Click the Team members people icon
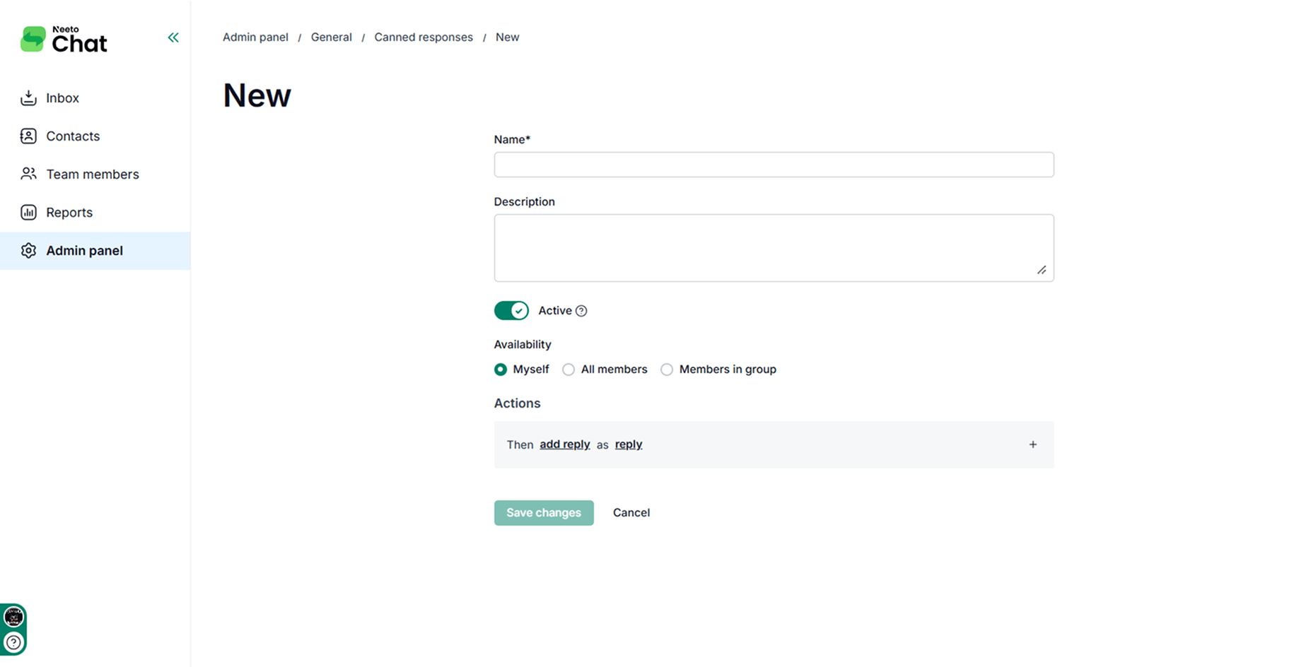Screen dimensions: 1316x667 coord(28,174)
